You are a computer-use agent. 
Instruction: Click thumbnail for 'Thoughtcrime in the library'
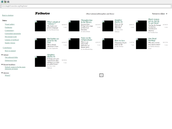click(74, 26)
